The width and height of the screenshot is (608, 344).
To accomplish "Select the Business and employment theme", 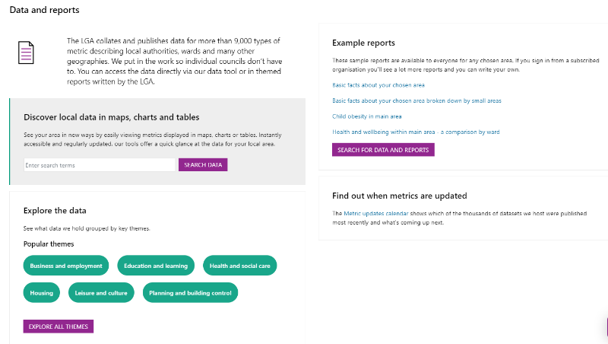I will click(66, 266).
